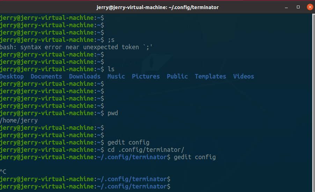Click the vertical scrollbar on right edge
The height and width of the screenshot is (192, 315).
tap(313, 103)
